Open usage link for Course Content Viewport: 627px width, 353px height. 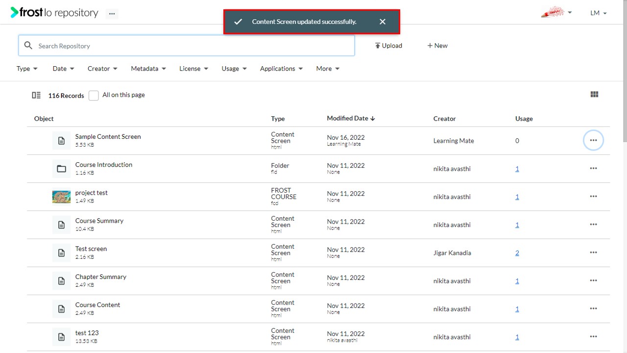[517, 309]
